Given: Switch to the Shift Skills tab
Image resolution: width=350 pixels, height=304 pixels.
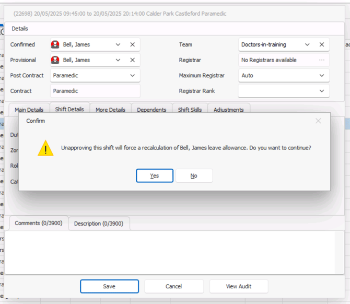Looking at the screenshot, I should coord(190,110).
